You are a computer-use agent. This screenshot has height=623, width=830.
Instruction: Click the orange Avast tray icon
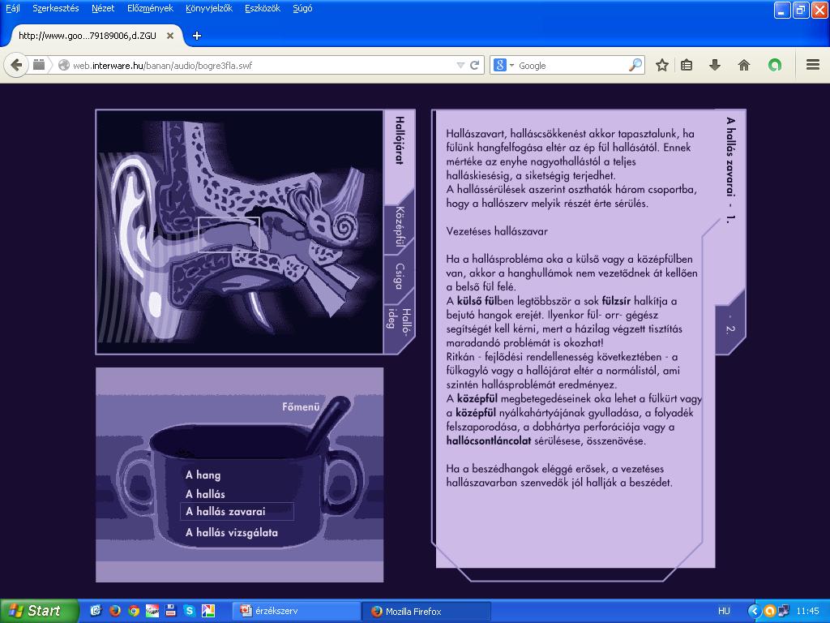(x=769, y=611)
